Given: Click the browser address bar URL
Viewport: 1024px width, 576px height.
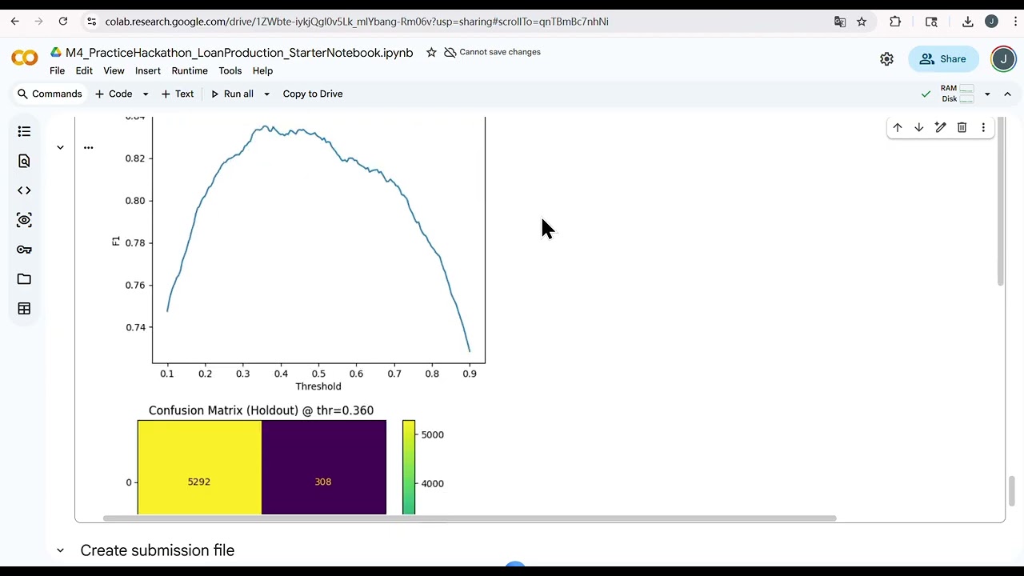Looking at the screenshot, I should tap(357, 22).
